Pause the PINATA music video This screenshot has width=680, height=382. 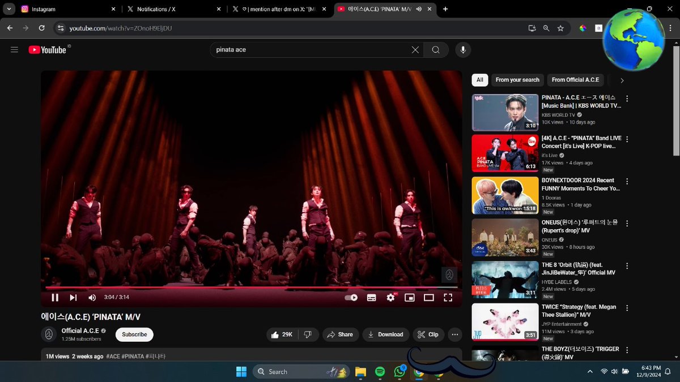tap(55, 297)
